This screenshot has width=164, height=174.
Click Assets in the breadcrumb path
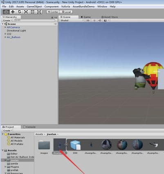[39, 134]
